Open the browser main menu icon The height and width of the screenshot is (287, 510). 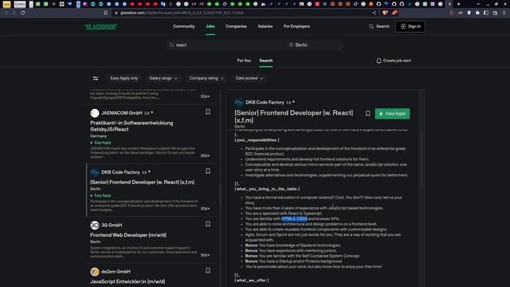[504, 13]
